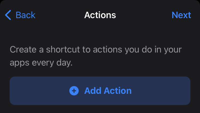Navigate back with the chevron icon

pos(8,15)
